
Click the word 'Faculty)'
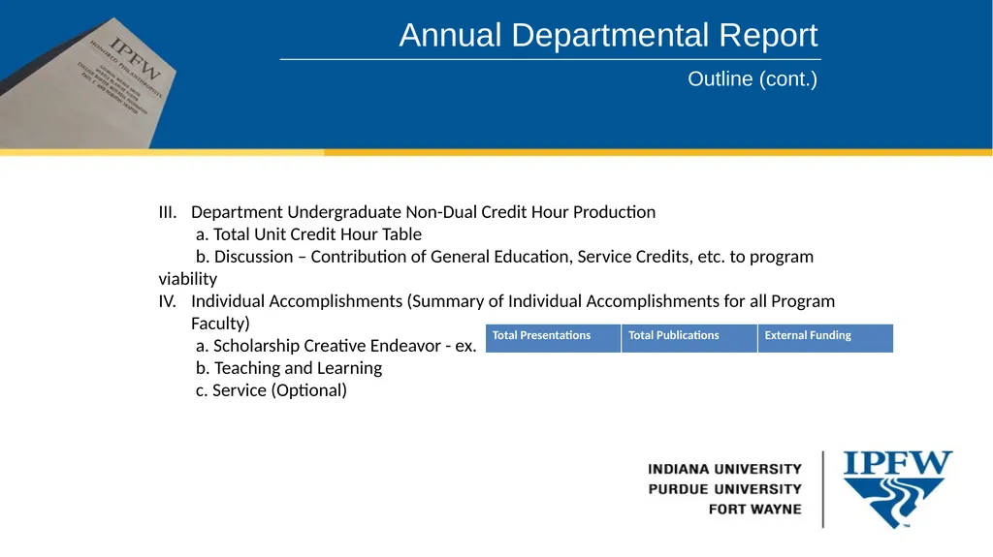coord(220,324)
